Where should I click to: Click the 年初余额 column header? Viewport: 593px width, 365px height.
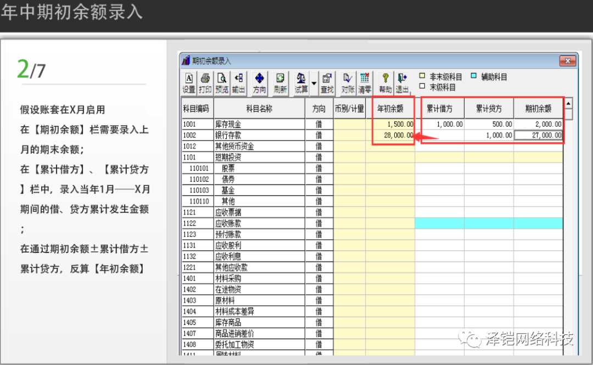click(390, 109)
